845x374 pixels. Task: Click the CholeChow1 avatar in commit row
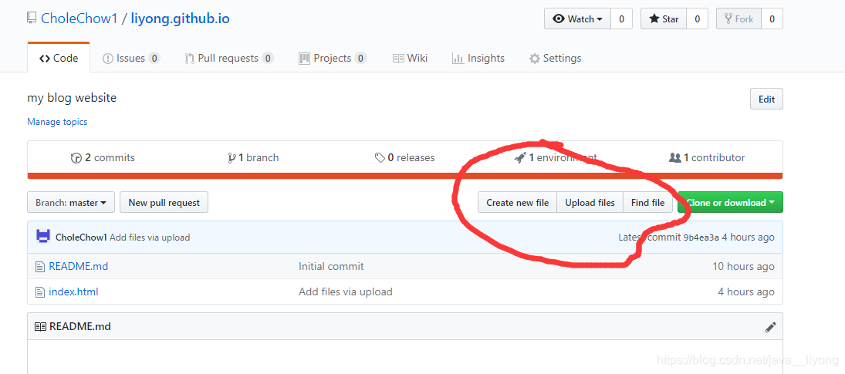coord(43,237)
